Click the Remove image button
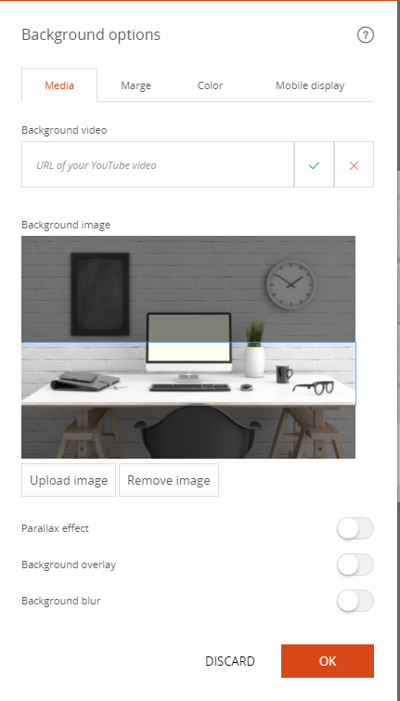 coord(169,480)
